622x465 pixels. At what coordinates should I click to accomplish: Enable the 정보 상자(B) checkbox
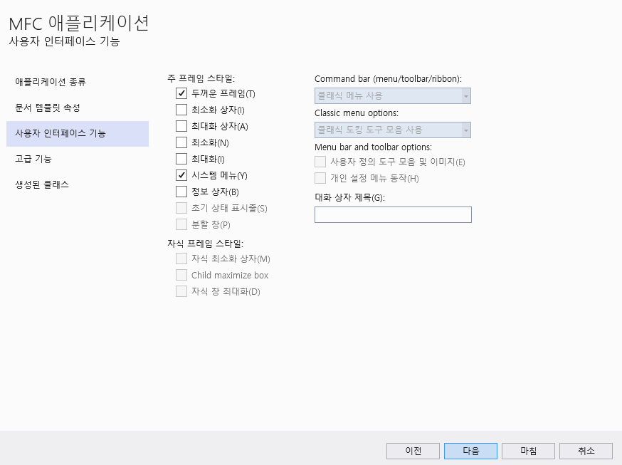point(181,192)
